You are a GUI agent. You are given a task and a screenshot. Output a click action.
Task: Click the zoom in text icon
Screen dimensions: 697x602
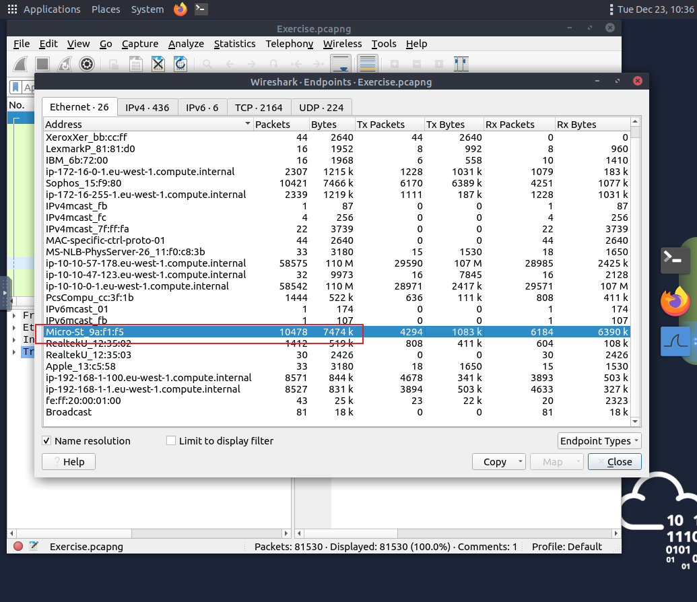pos(394,64)
